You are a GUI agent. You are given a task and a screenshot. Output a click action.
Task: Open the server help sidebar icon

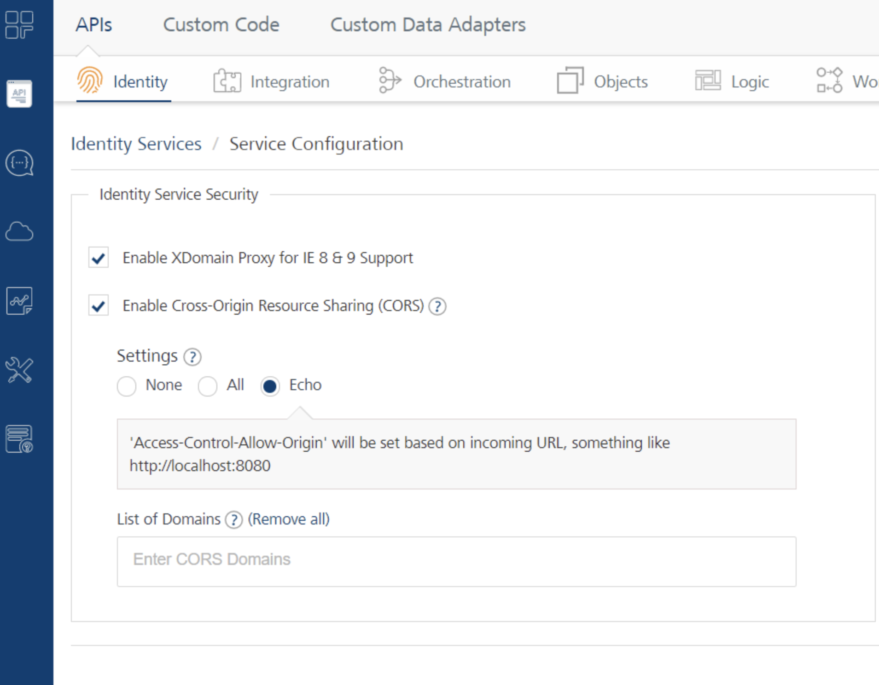tap(19, 439)
